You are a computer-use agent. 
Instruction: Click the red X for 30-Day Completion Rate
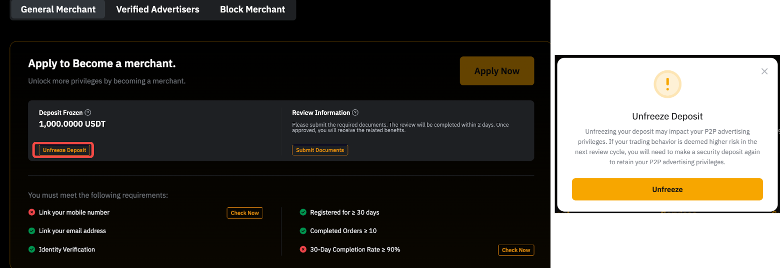(303, 250)
